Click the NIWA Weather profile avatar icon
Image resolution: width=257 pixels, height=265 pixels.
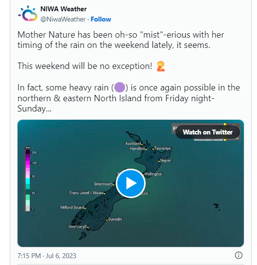pos(28,14)
